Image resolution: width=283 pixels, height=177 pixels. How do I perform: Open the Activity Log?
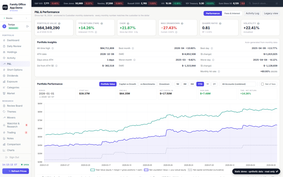tap(252, 13)
